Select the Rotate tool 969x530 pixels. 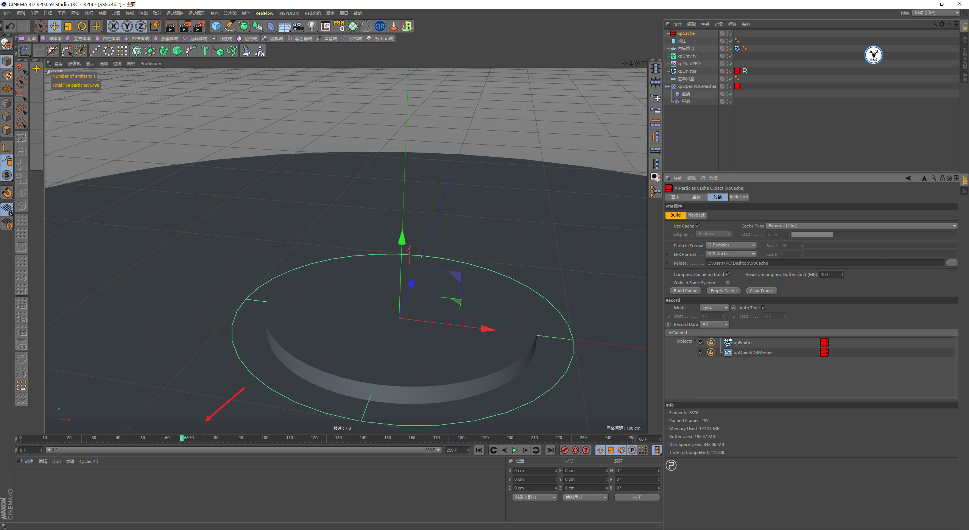click(x=82, y=26)
